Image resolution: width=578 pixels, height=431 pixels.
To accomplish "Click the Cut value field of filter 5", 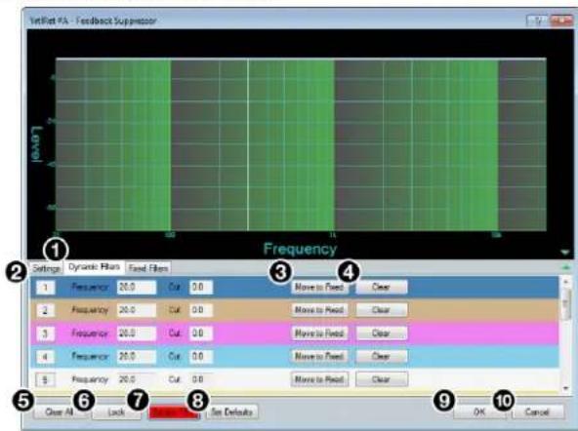I will (201, 379).
